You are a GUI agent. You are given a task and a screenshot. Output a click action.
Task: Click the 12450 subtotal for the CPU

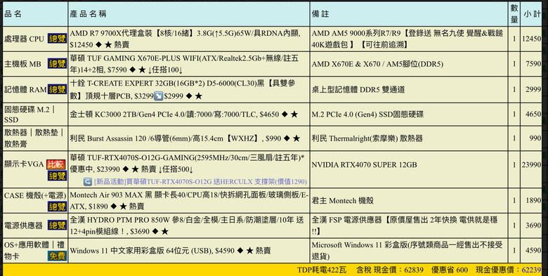[531, 39]
